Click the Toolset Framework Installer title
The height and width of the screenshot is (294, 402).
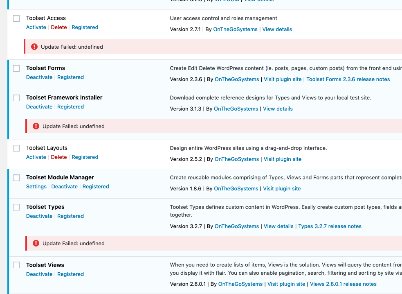pyautogui.click(x=64, y=98)
